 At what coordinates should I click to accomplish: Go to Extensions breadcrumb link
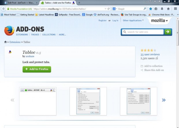[x=15, y=42]
